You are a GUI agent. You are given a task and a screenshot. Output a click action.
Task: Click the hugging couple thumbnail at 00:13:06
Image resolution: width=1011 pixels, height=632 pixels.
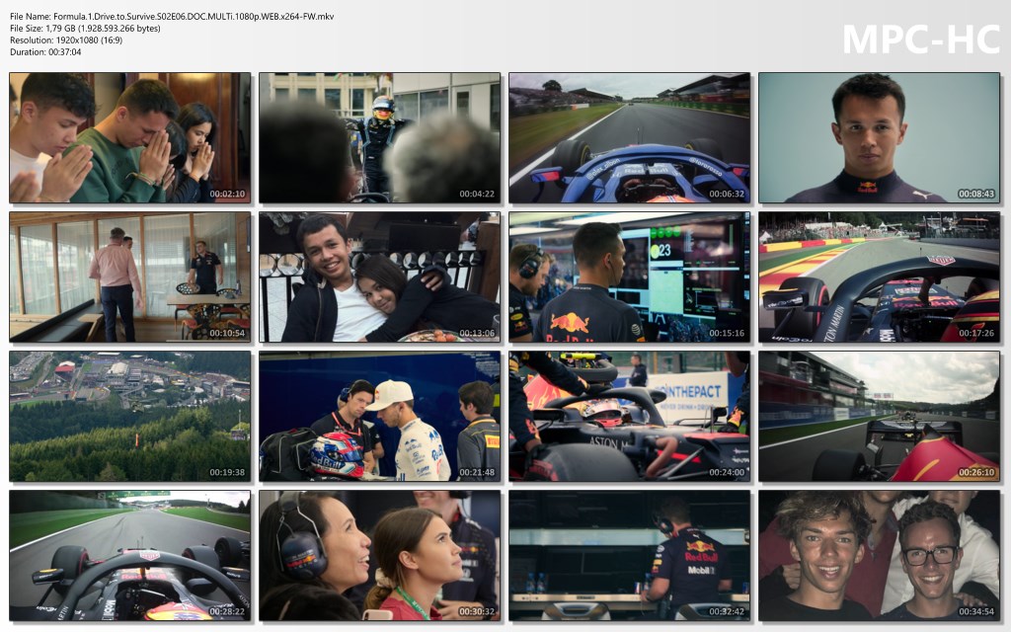pyautogui.click(x=380, y=276)
